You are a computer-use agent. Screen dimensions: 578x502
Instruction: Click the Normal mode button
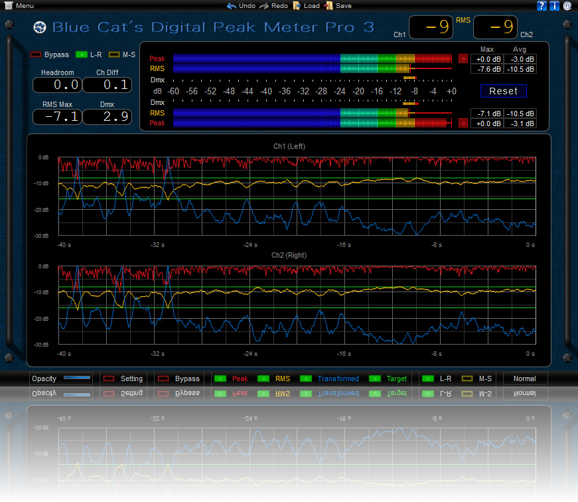(x=525, y=378)
